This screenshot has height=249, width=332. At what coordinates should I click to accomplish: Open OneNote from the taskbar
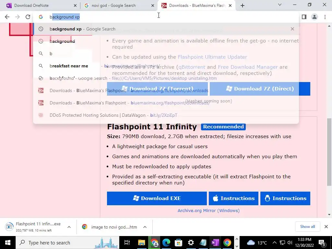pyautogui.click(x=215, y=243)
